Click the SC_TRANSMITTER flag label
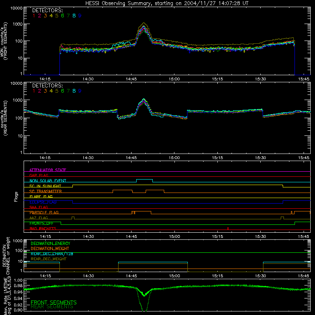Viewport: 315px width, 315px height. [x=46, y=191]
